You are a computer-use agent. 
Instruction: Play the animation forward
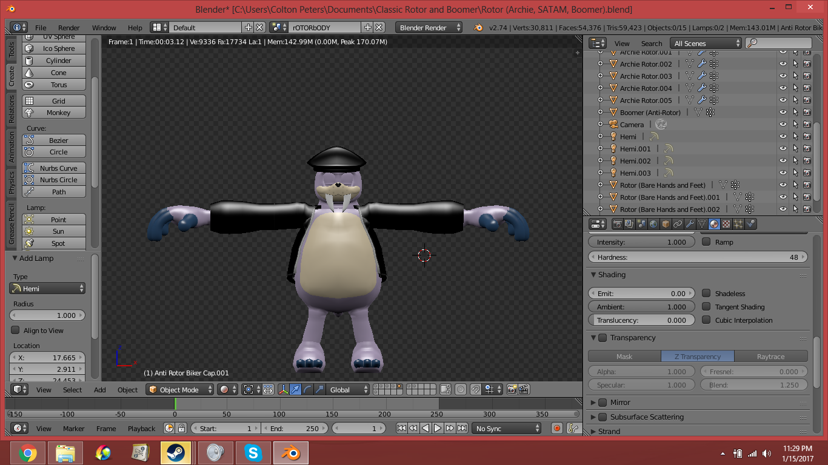(x=438, y=428)
